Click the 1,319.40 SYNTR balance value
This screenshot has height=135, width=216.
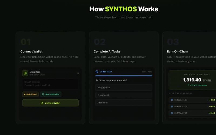tap(197, 80)
